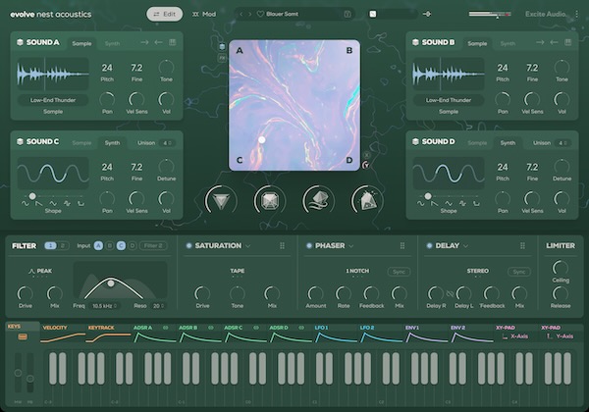This screenshot has width=589, height=412.
Task: Click the left arrow icon in Sound A
Action: tap(158, 42)
